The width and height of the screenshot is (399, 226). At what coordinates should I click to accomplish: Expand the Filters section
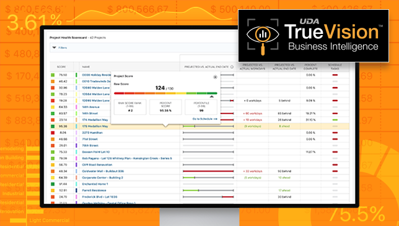tap(60, 48)
